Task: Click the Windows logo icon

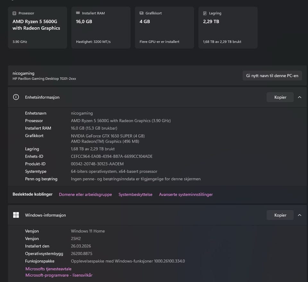Action: pyautogui.click(x=16, y=215)
